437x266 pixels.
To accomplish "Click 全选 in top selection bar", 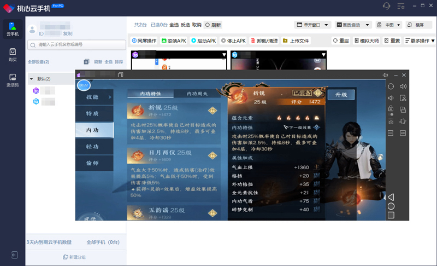I will click(174, 25).
